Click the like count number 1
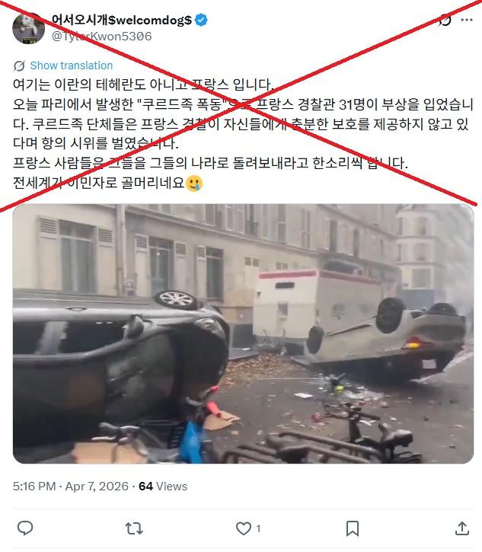482x552 pixels. [258, 528]
